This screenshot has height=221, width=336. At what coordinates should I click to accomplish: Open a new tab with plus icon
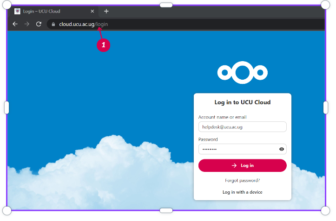pyautogui.click(x=106, y=11)
